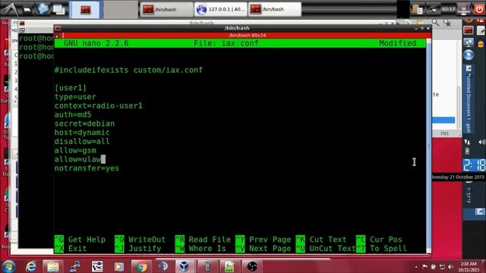Click the media player icon on Windows taskbar

tap(118, 266)
